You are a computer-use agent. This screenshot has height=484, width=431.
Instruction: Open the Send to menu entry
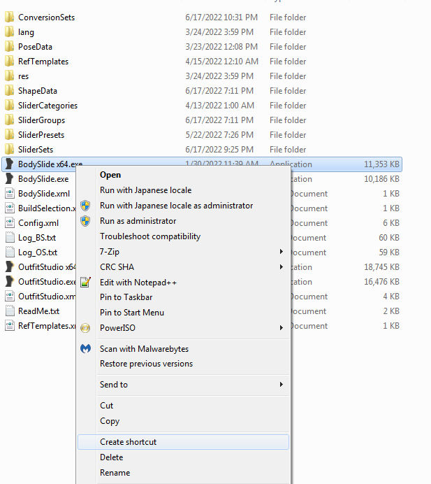point(183,385)
